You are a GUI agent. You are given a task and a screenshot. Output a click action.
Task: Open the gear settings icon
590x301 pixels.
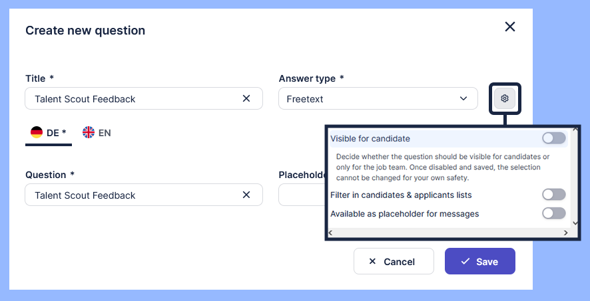[505, 98]
